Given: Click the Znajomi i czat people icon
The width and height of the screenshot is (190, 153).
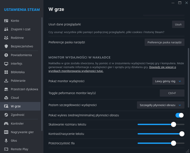Looking at the screenshot, I should pyautogui.click(x=6, y=29).
